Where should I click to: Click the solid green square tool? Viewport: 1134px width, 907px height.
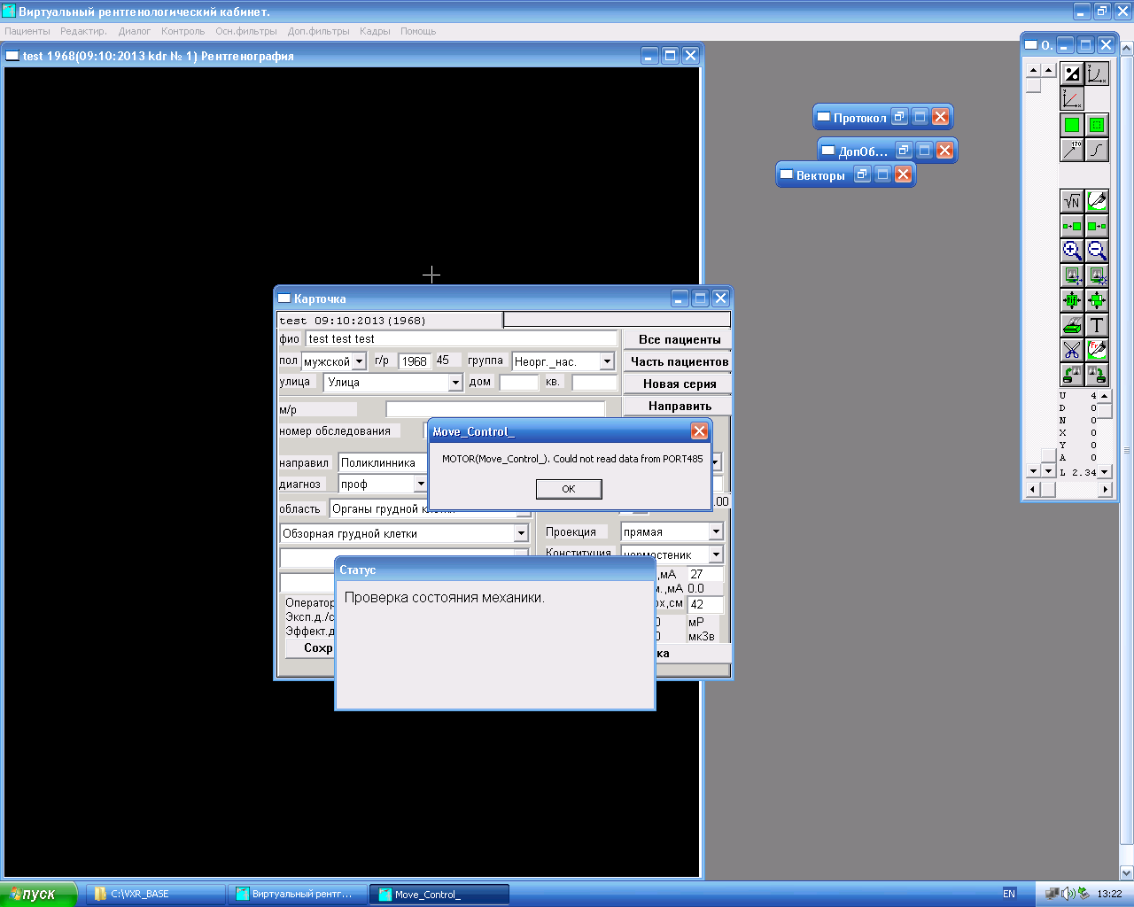(x=1072, y=125)
